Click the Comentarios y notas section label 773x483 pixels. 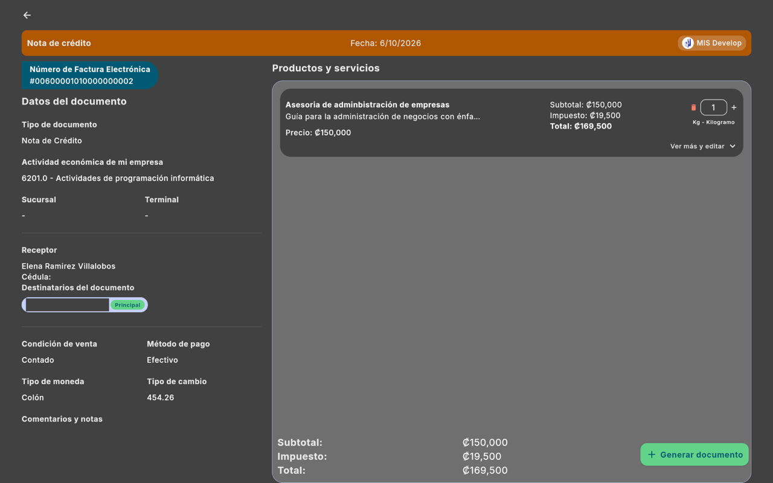(x=62, y=419)
